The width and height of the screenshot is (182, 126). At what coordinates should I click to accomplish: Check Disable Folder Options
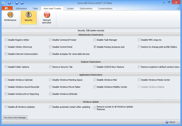click(x=6, y=67)
